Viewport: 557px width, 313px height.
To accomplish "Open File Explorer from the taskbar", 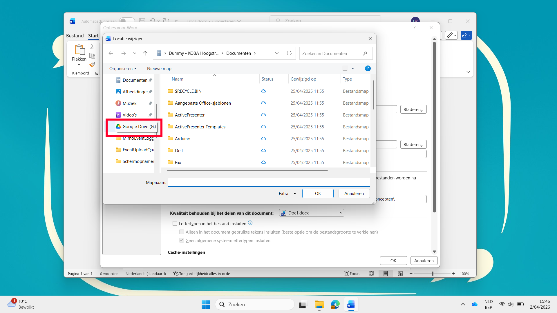I will pos(319,305).
